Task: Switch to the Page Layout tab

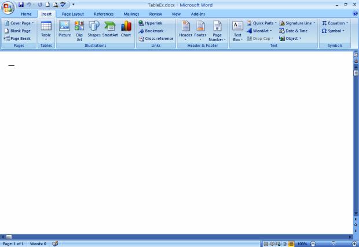Action: click(74, 14)
